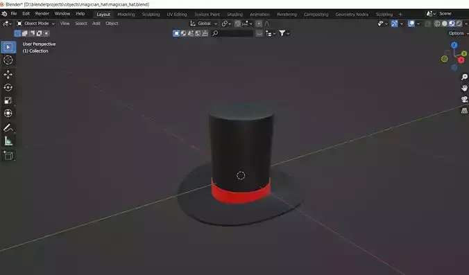This screenshot has width=469, height=275.
Task: Select the Select Box tool
Action: (8, 47)
